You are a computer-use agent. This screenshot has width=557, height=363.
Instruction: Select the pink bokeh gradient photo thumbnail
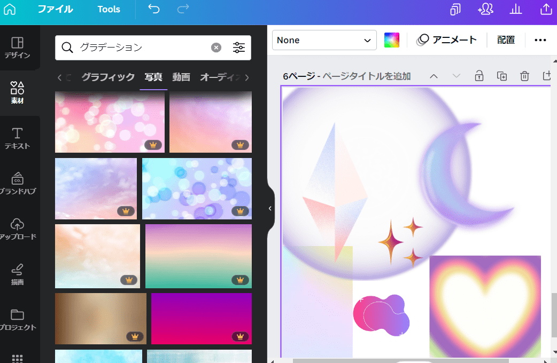[109, 122]
